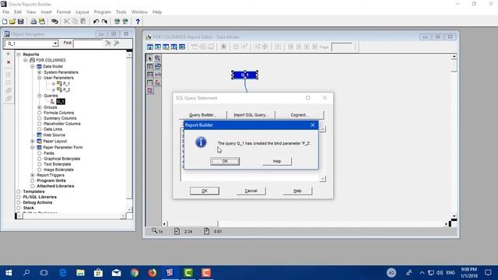The image size is (498, 280).
Task: Open the Q_1 dropdown in Object Navigator
Action: [55, 44]
